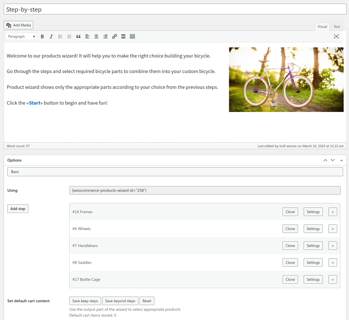Screen dimensions: 349x320
Task: Click the Add step button
Action: pos(18,209)
